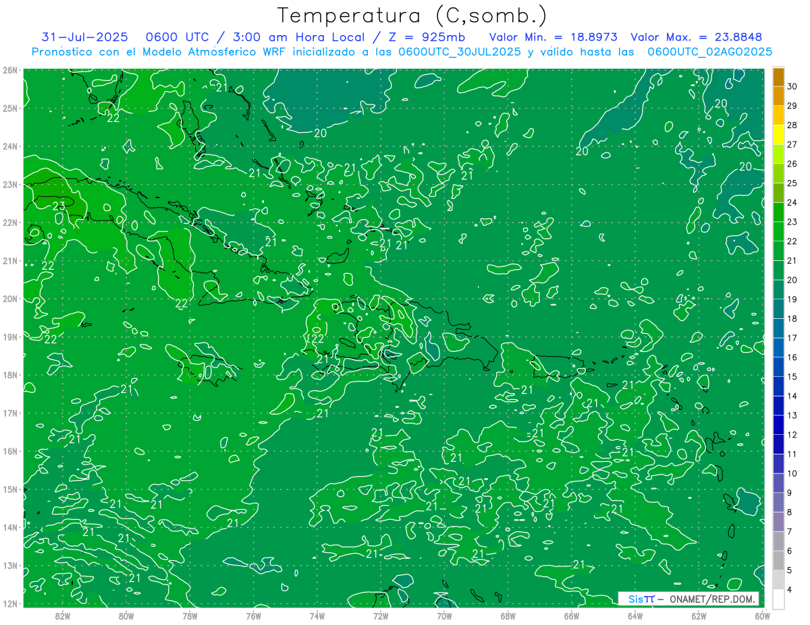The width and height of the screenshot is (810, 625).
Task: Click the 64W longitude axis label
Action: 634,616
